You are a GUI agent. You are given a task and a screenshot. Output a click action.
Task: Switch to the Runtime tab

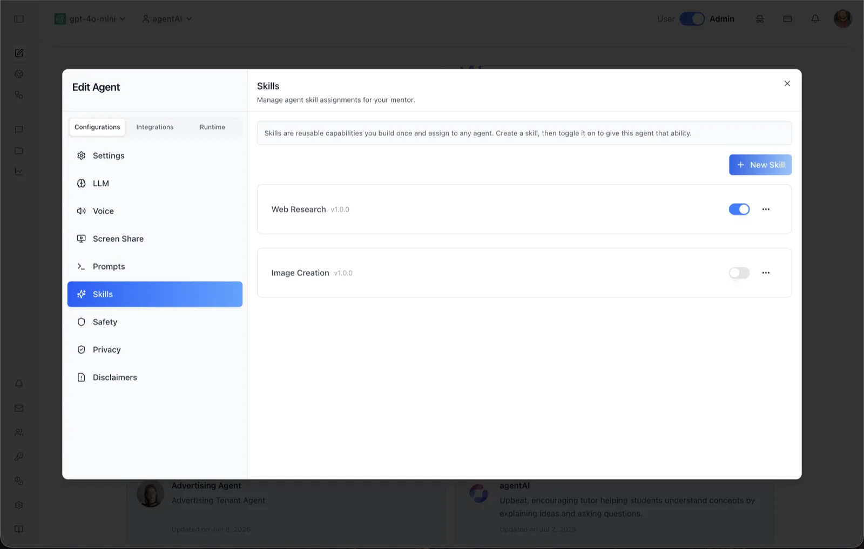pyautogui.click(x=213, y=127)
